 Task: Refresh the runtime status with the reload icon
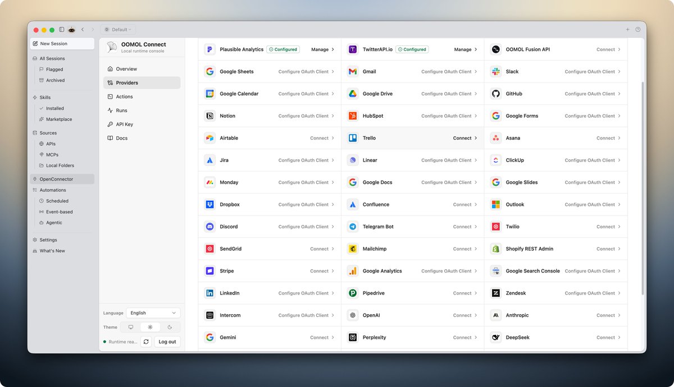146,342
